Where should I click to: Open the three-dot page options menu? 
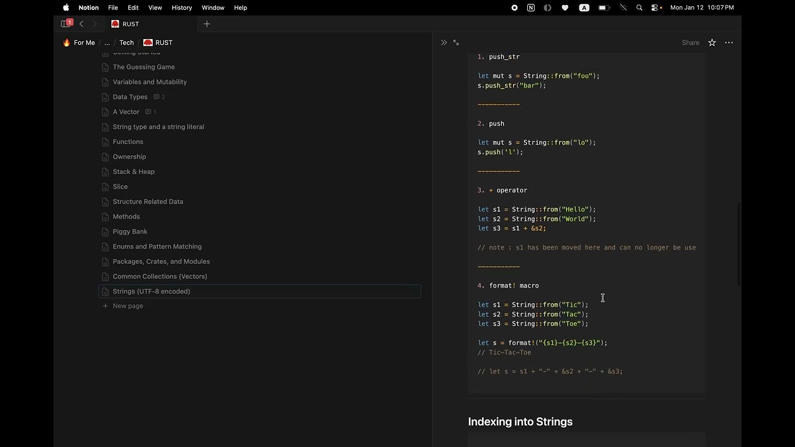[729, 43]
